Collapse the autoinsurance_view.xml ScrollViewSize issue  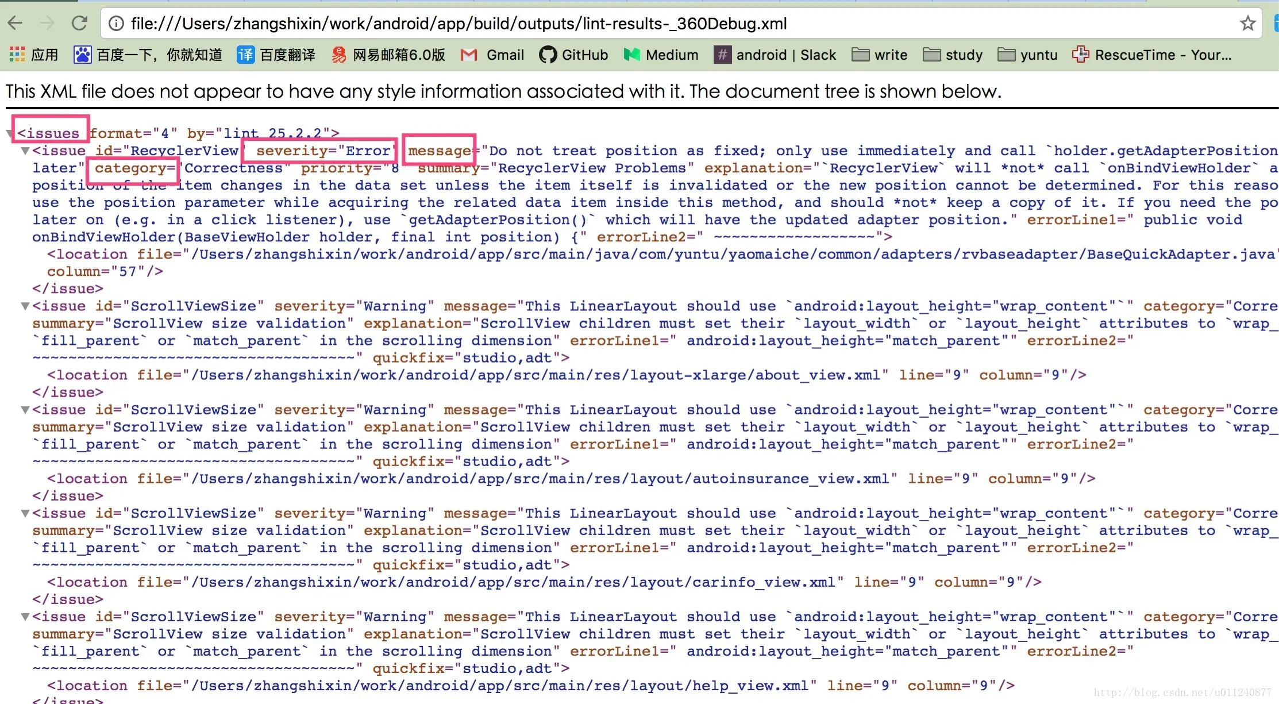coord(25,410)
